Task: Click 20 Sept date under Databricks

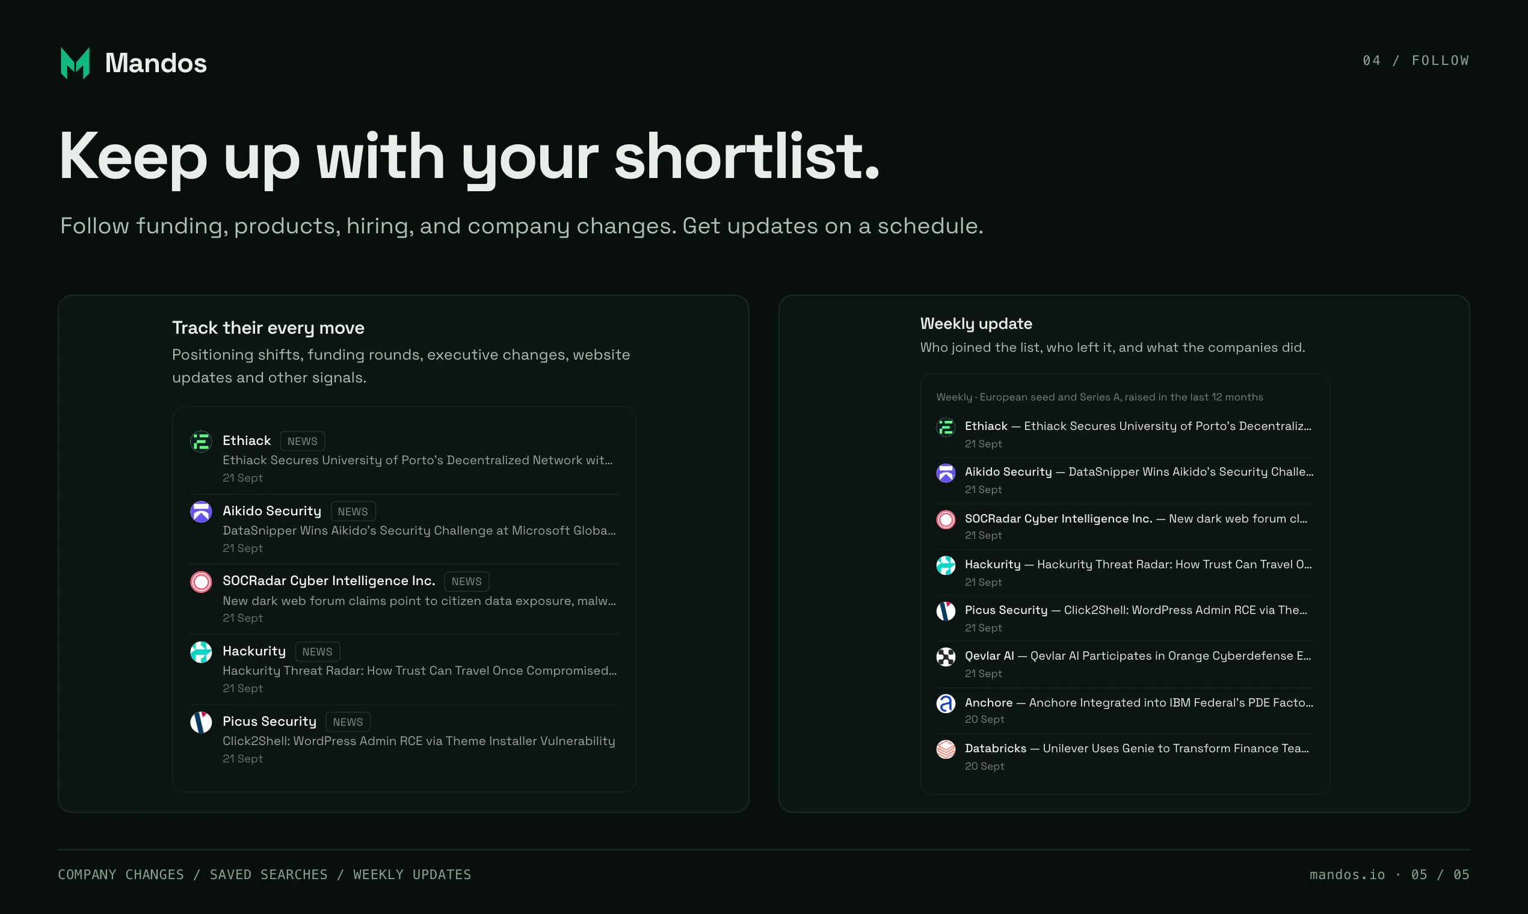Action: (985, 766)
